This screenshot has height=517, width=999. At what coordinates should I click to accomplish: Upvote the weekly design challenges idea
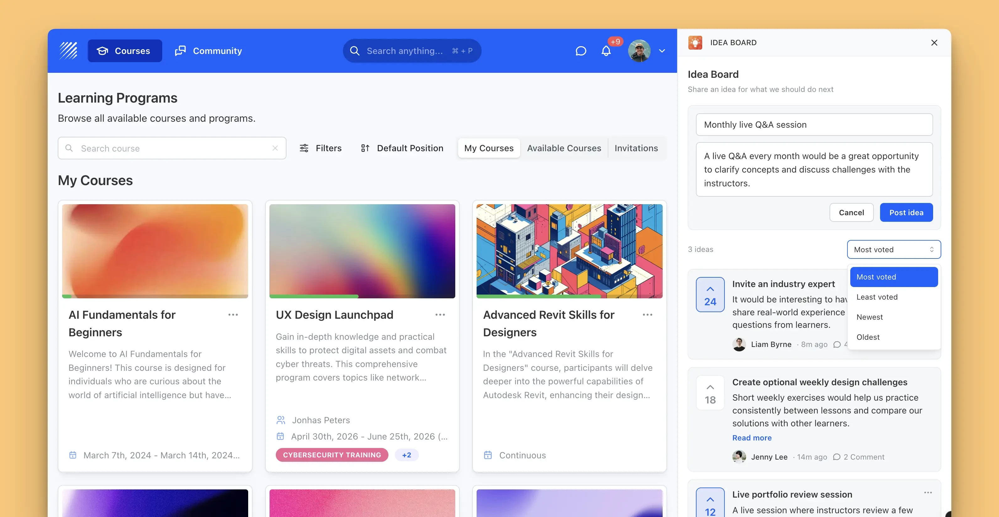click(710, 392)
